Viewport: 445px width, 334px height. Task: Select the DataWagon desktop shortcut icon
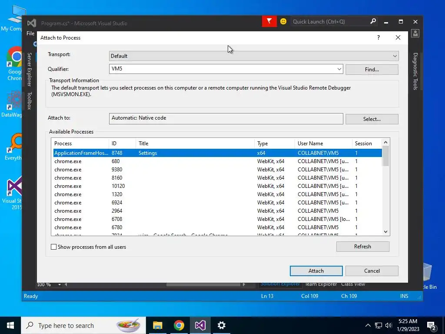tap(12, 104)
